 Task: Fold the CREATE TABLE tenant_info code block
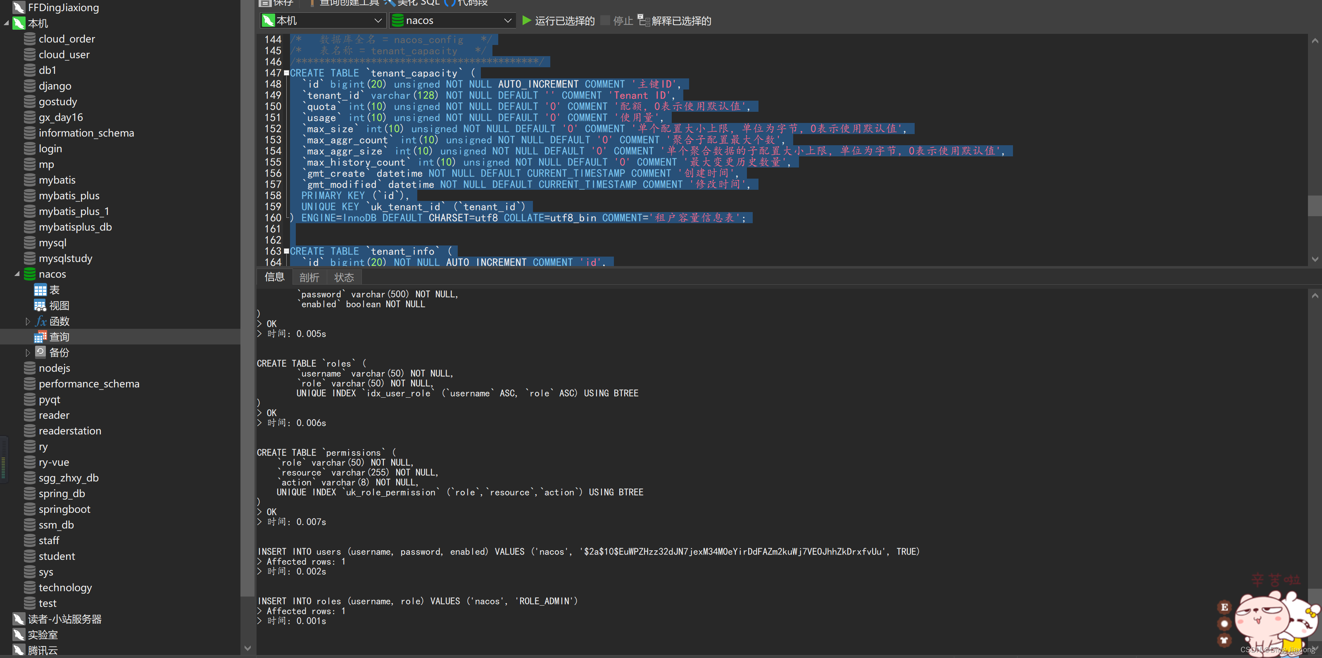coord(286,251)
